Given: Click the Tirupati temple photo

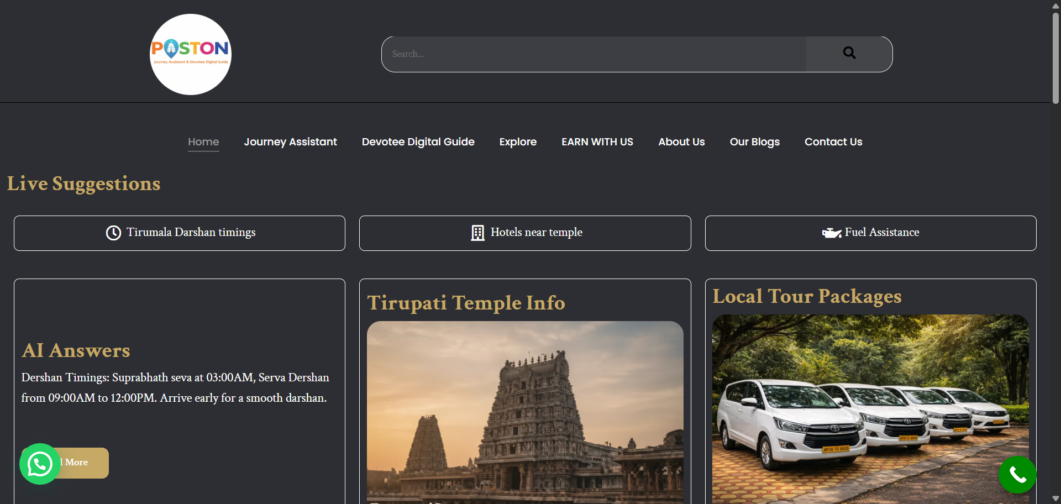Looking at the screenshot, I should point(525,412).
